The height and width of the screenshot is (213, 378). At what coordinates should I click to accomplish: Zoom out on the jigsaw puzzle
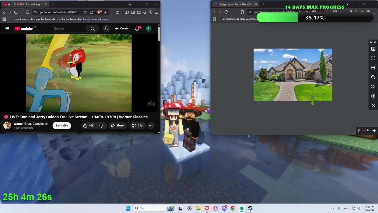373,77
